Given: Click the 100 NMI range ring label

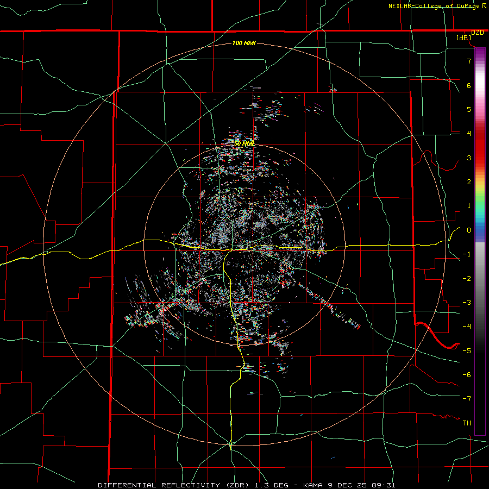Looking at the screenshot, I should 244,43.
